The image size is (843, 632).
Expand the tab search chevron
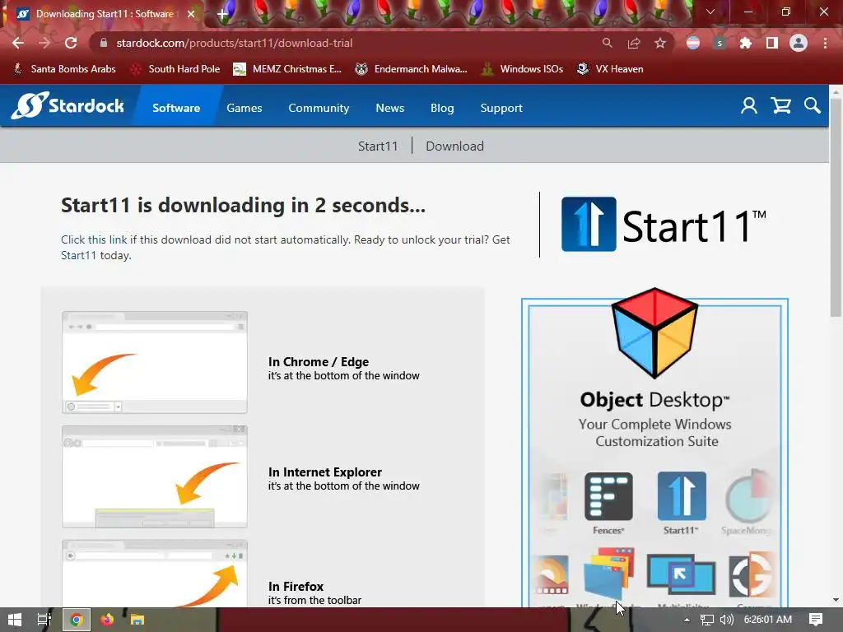tap(710, 12)
